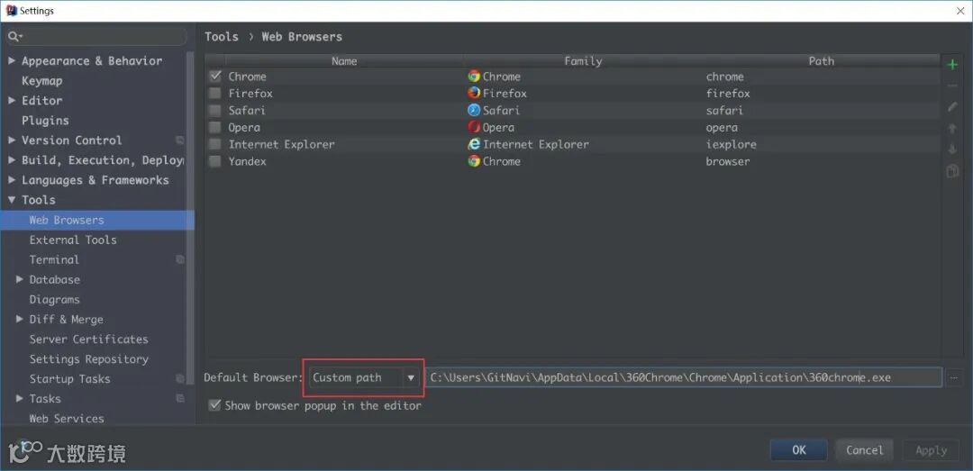Click the 'firefox' path cell
973x471 pixels.
click(728, 93)
